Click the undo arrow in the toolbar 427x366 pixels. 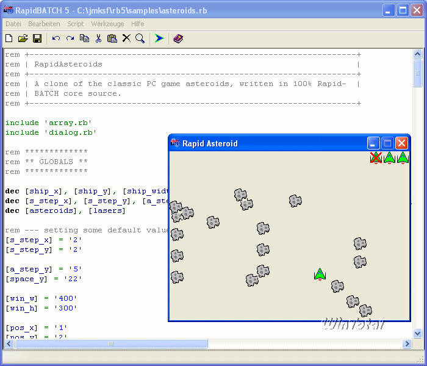coord(56,38)
